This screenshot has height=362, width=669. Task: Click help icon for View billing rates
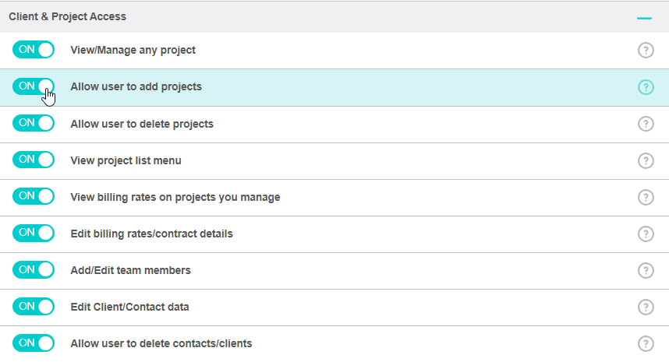tap(646, 197)
